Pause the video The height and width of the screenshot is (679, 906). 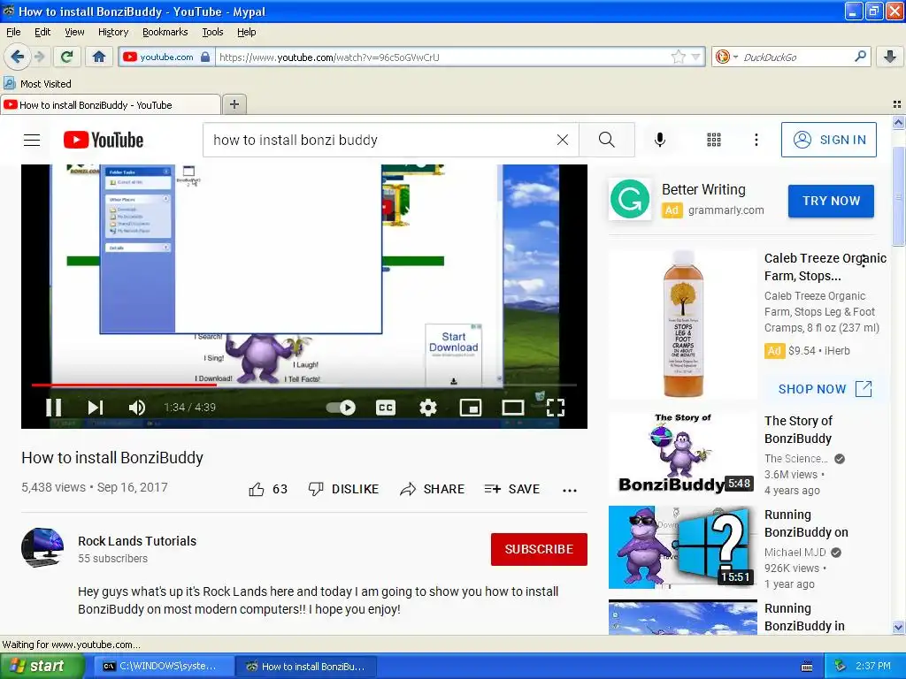tap(54, 408)
